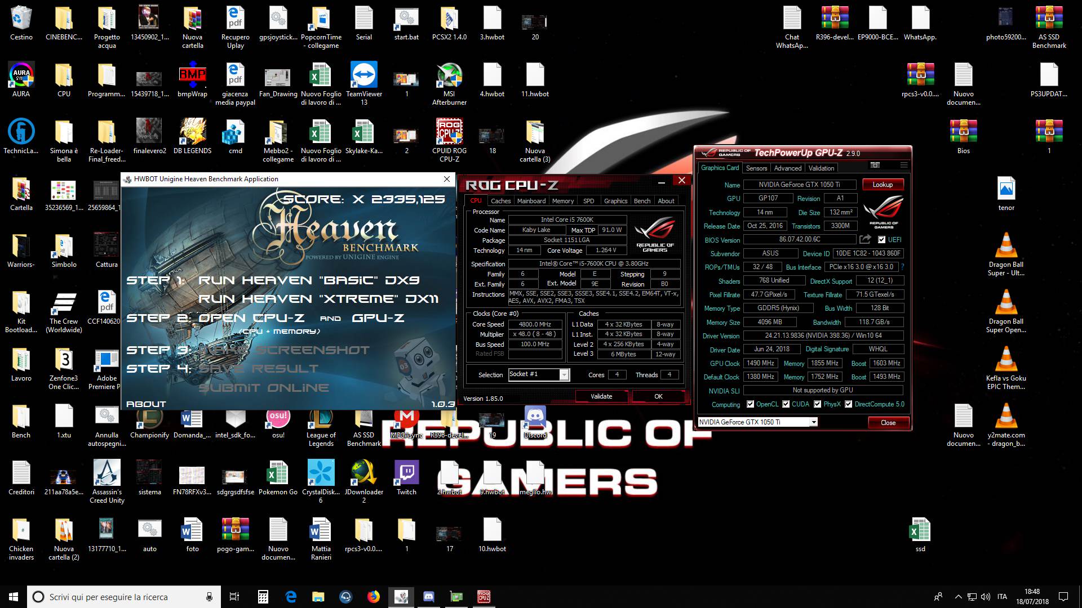Open Calculator from the taskbar
Screen dimensions: 1082x608
point(263,597)
